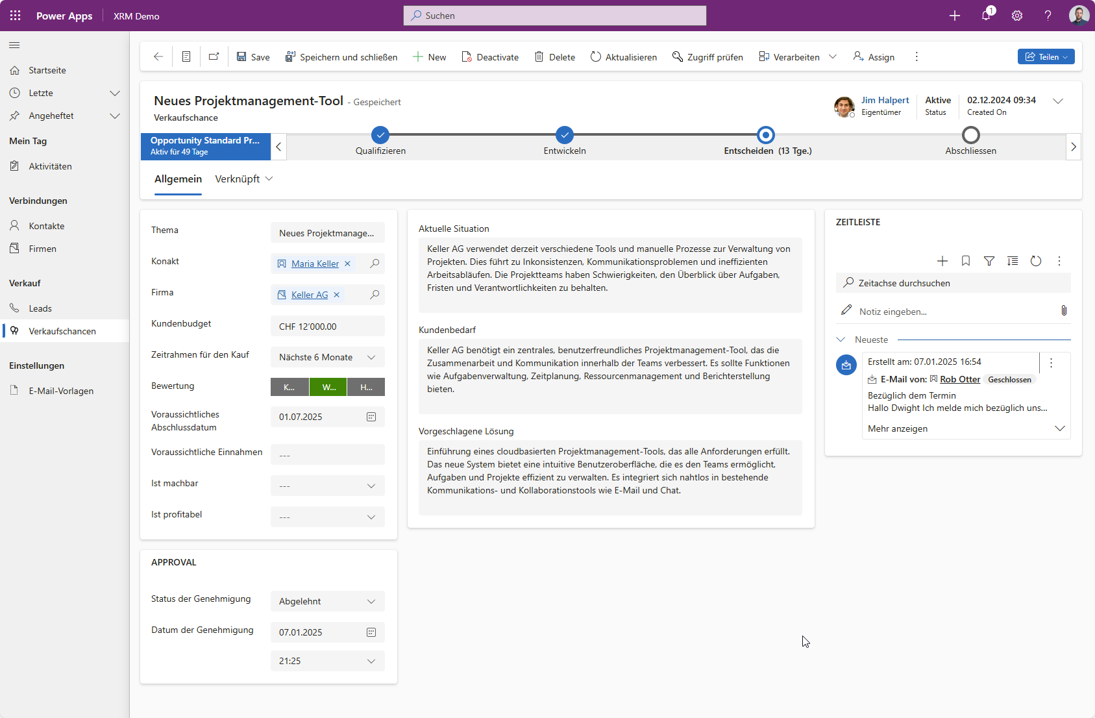Collapse the hamburger navigation menu
1095x718 pixels.
click(x=14, y=45)
